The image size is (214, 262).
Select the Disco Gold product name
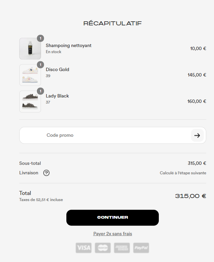[x=58, y=69]
